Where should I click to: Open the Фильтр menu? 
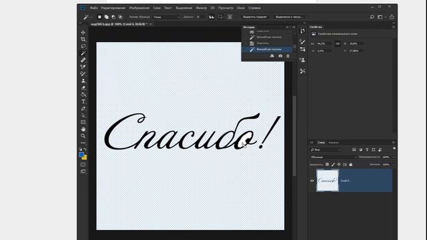pos(201,8)
